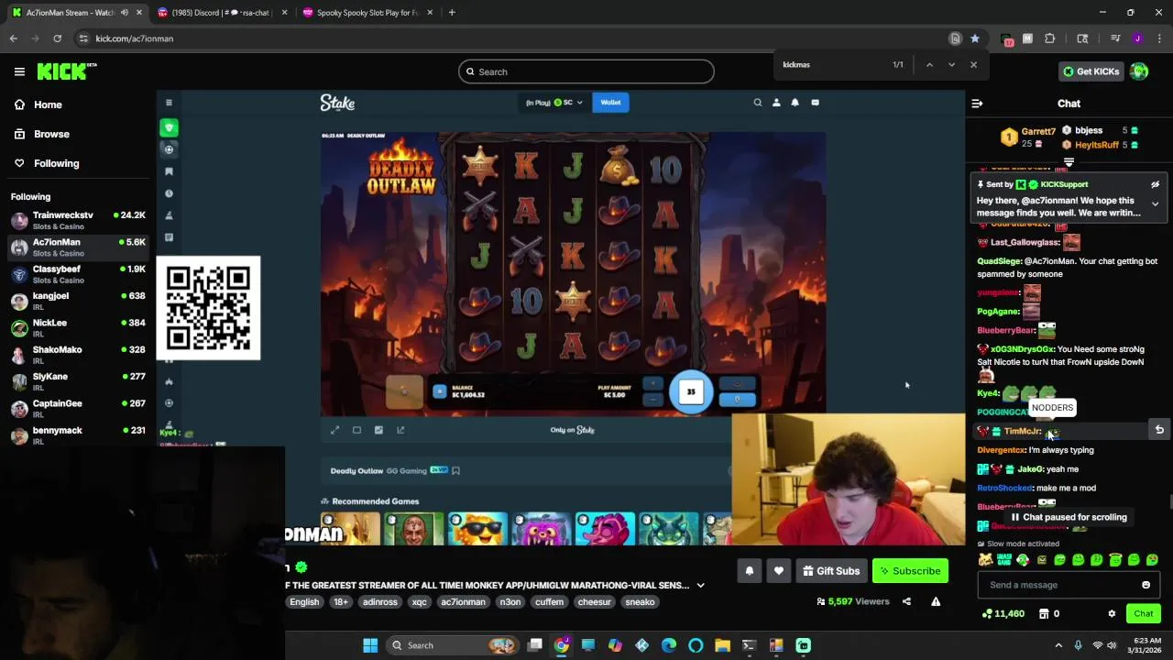
Task: Go to previous find-in-page match
Action: [929, 65]
